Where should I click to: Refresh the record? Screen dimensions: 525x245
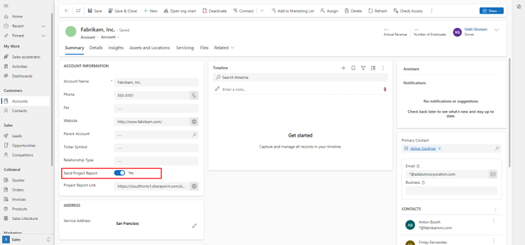378,11
